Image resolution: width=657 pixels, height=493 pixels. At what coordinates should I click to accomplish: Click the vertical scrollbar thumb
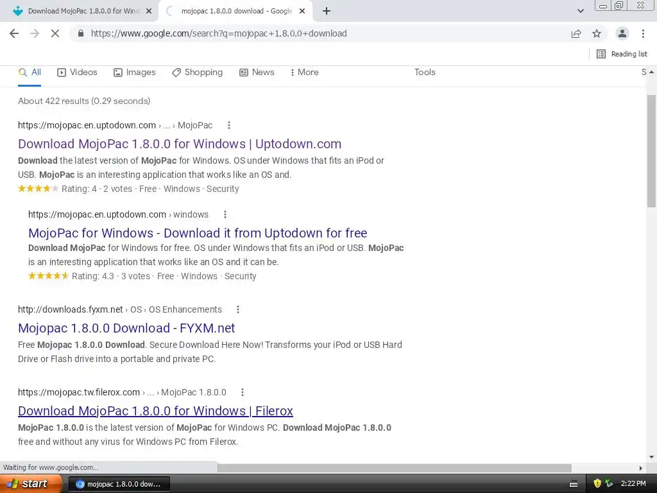tap(651, 151)
